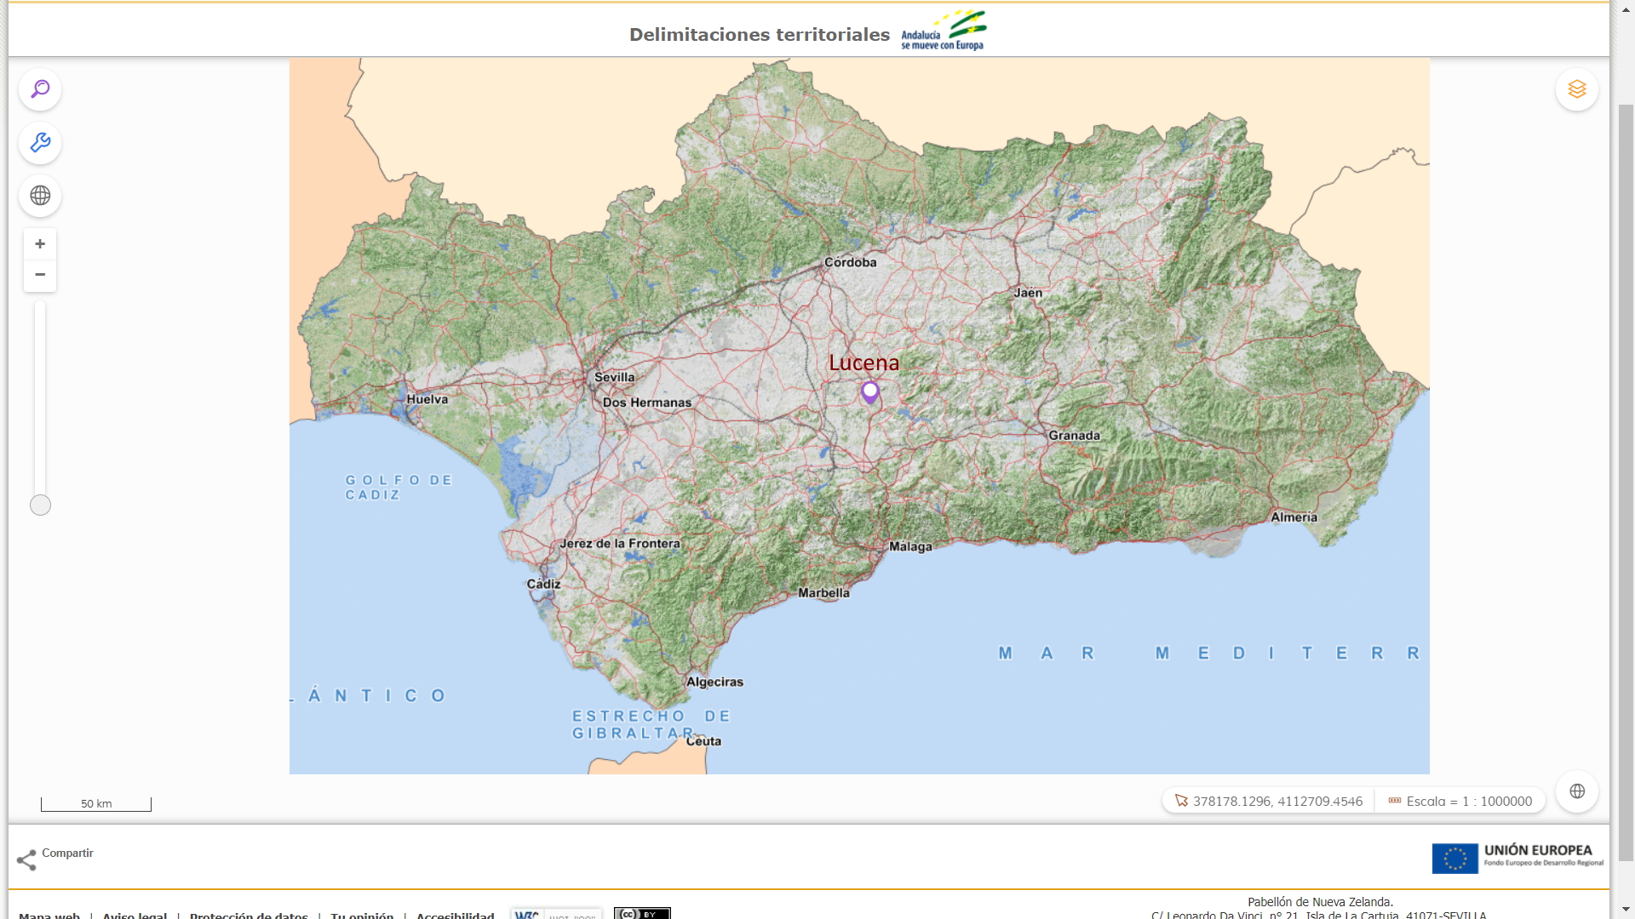Viewport: 1635px width, 919px height.
Task: Open the wrench tools panel
Action: pyautogui.click(x=40, y=143)
